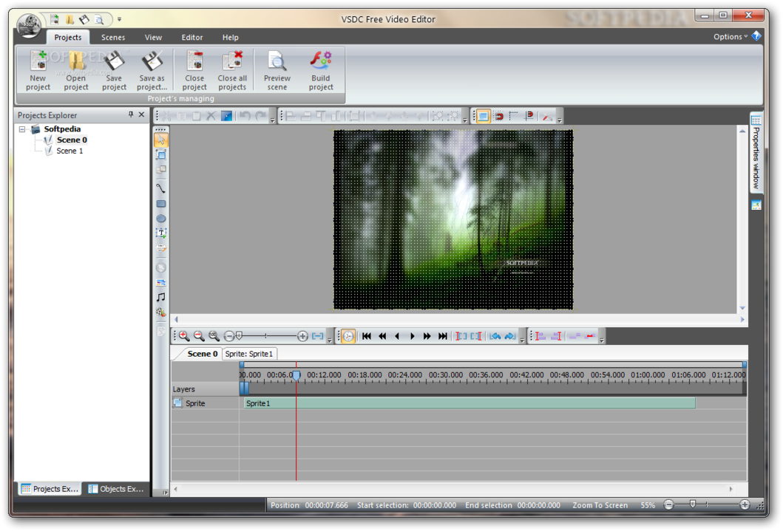Click the playhead marker on timeline ruler
783x531 pixels.
(x=296, y=375)
